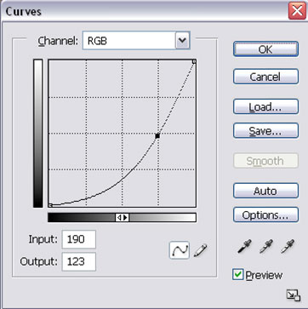Toggle the Preview checkbox
This screenshot has height=309, width=308.
point(237,275)
